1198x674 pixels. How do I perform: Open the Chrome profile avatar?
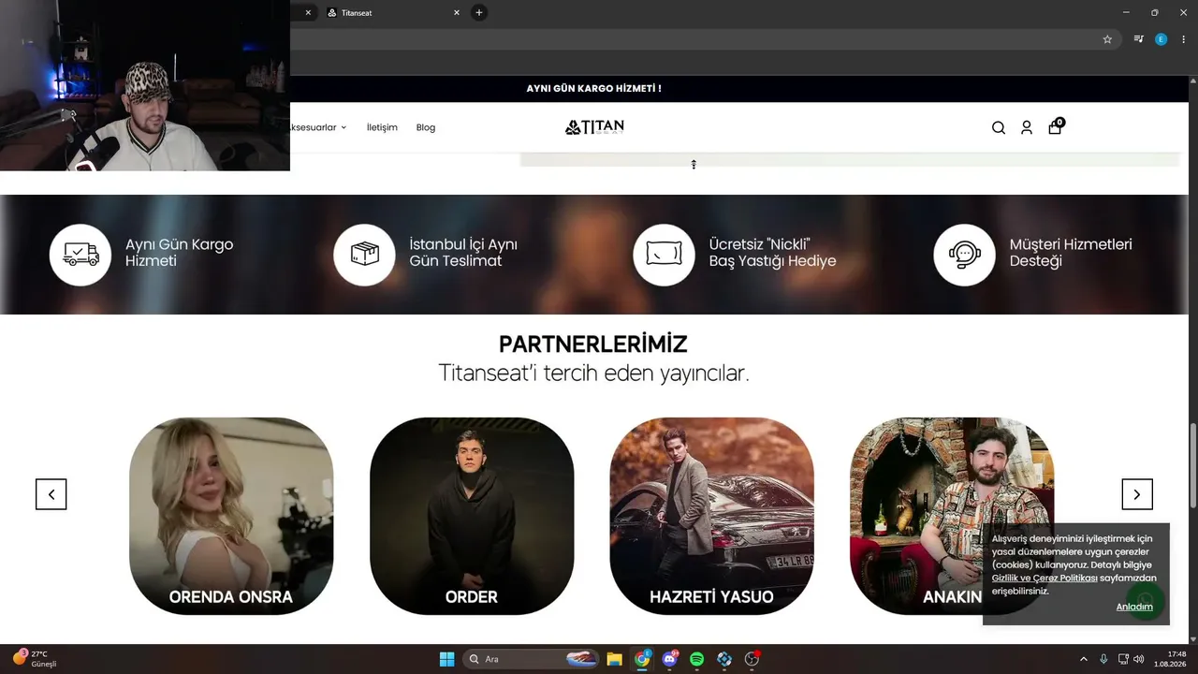[1161, 39]
